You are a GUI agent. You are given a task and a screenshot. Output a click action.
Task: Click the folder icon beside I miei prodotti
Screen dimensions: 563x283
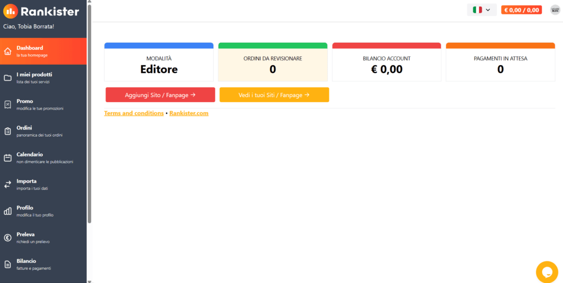(8, 78)
